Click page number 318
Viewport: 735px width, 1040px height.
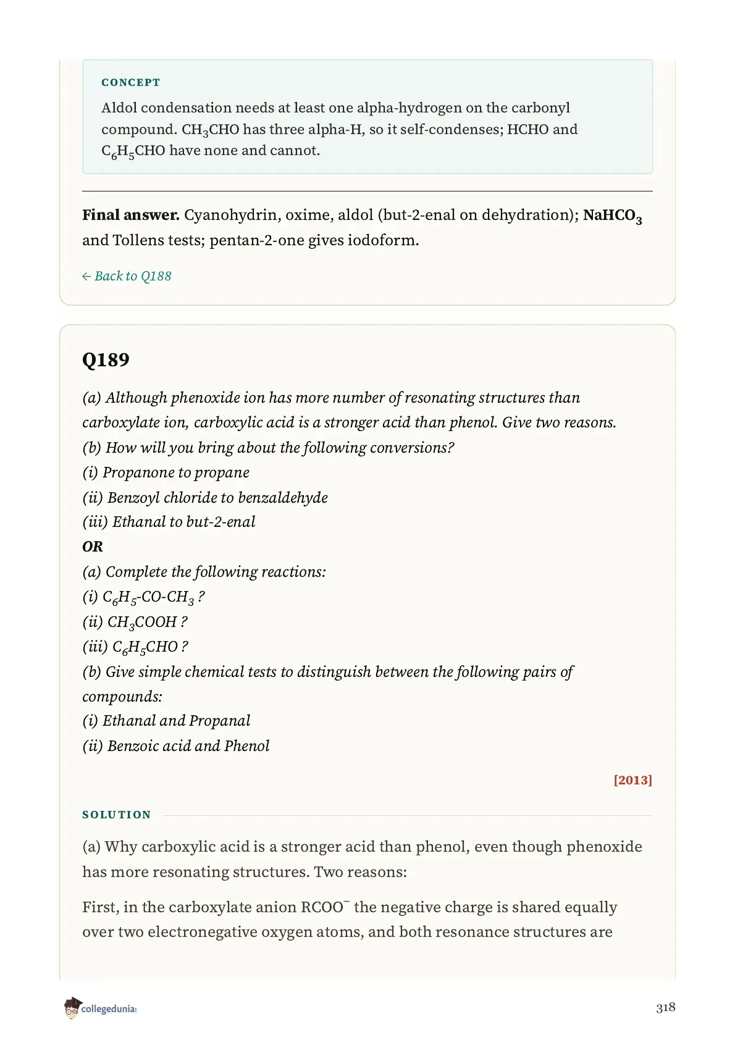(665, 1007)
